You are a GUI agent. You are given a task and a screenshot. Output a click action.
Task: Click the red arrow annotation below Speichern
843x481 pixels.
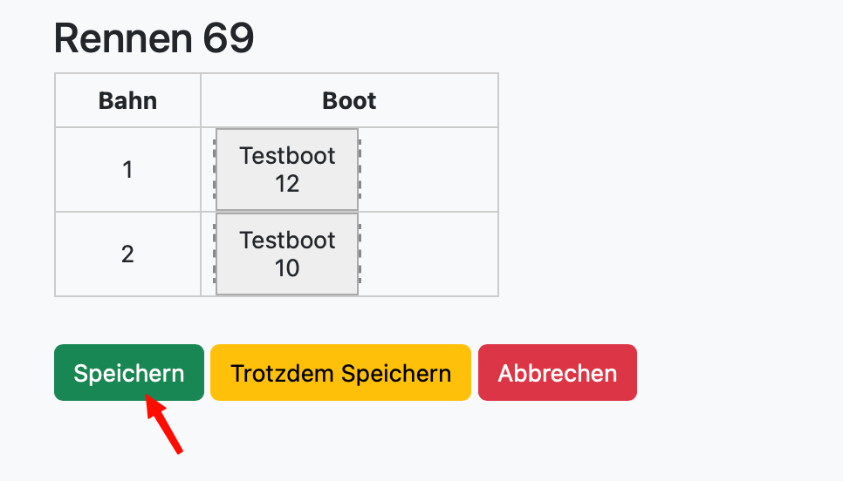coord(165,424)
